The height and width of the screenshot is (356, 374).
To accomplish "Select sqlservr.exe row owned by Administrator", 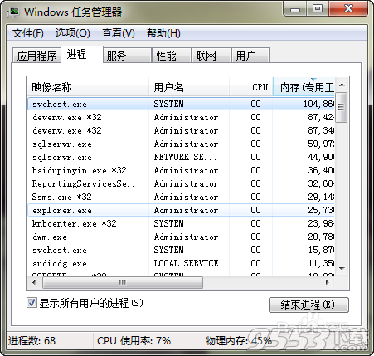I will coord(182,144).
